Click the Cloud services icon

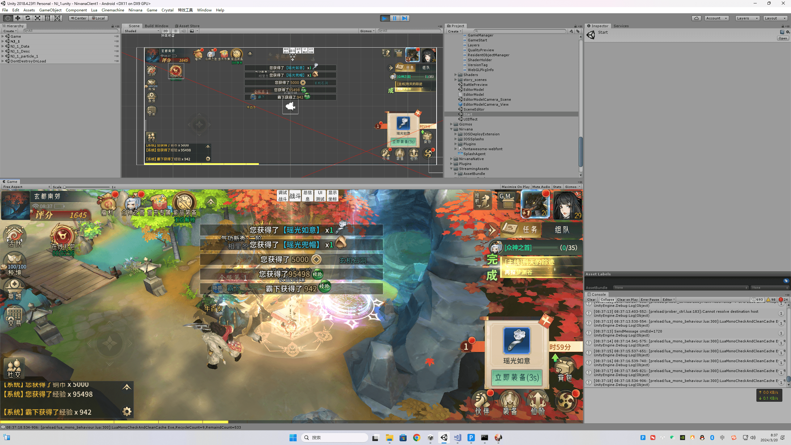point(696,18)
